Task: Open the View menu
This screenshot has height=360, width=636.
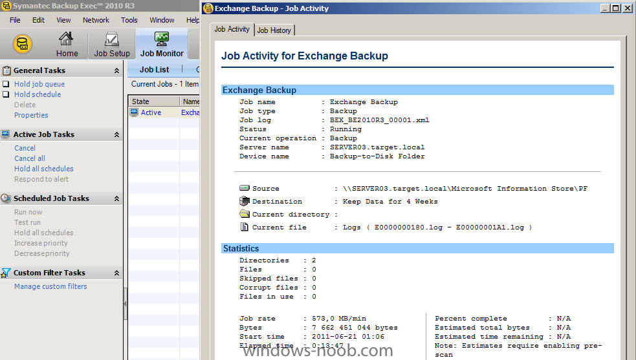Action: point(63,20)
